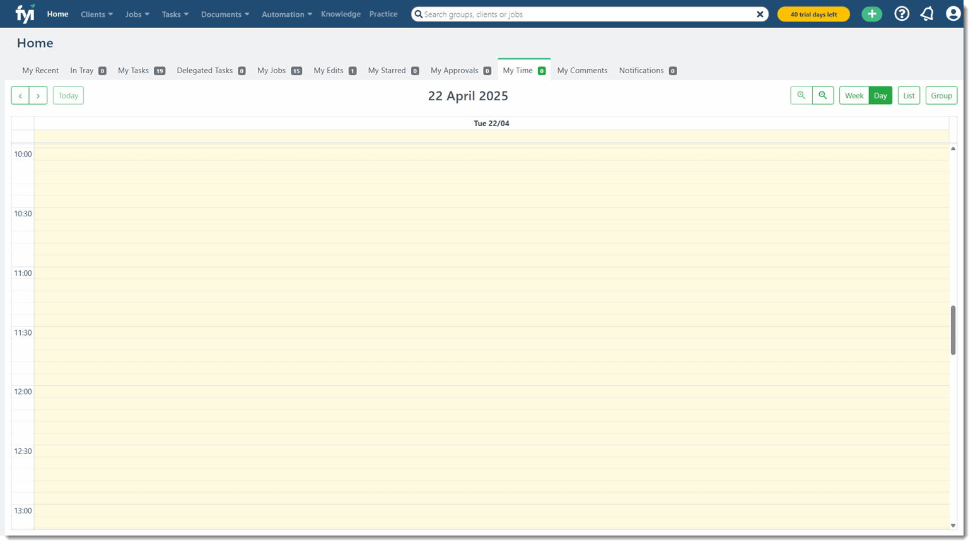Switch to the Notifications tab
973x545 pixels.
tap(648, 71)
